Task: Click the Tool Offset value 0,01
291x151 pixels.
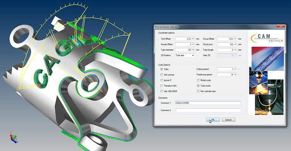Action: [x=189, y=39]
